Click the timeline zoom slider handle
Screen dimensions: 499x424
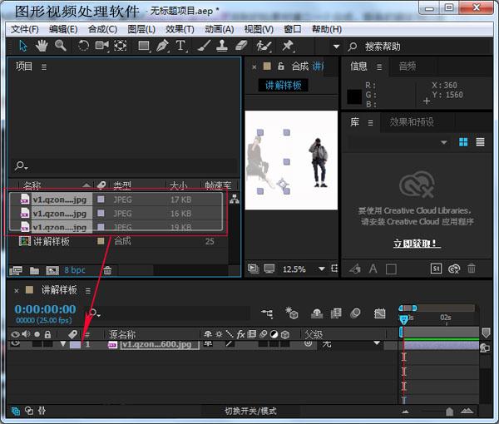pos(449,412)
